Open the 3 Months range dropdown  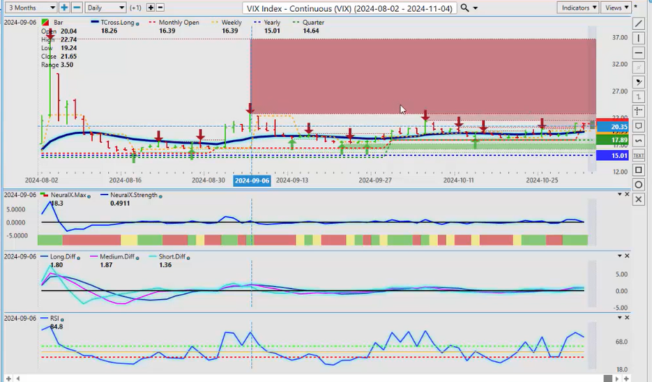pos(31,8)
